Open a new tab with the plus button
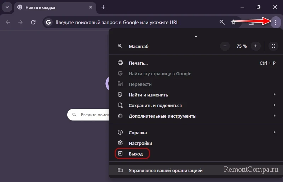This screenshot has height=182, width=283. click(103, 7)
